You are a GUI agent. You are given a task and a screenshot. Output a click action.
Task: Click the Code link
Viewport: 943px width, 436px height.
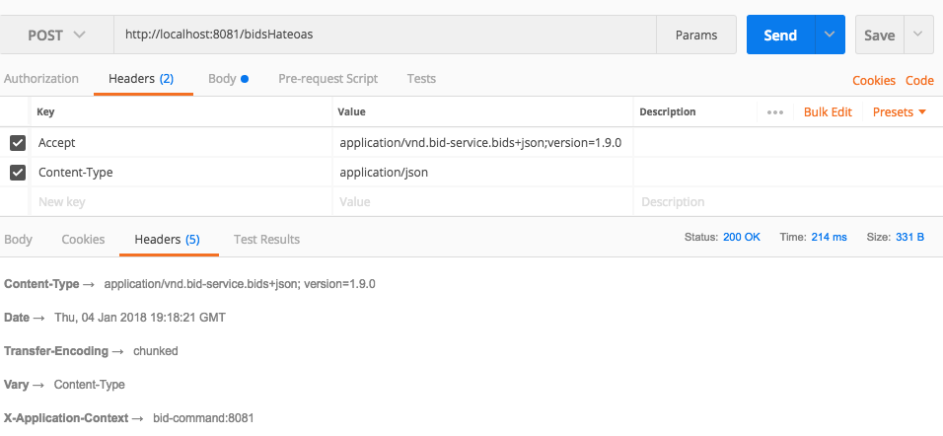[919, 81]
